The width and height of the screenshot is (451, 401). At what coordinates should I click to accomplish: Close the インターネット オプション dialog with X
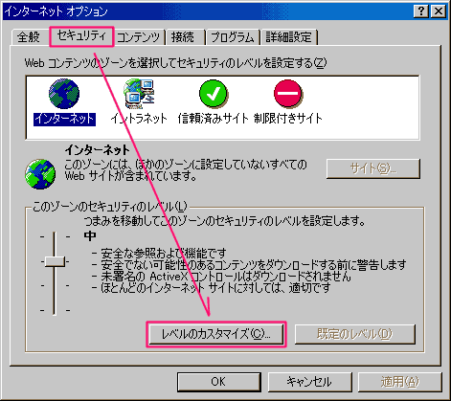(x=439, y=11)
